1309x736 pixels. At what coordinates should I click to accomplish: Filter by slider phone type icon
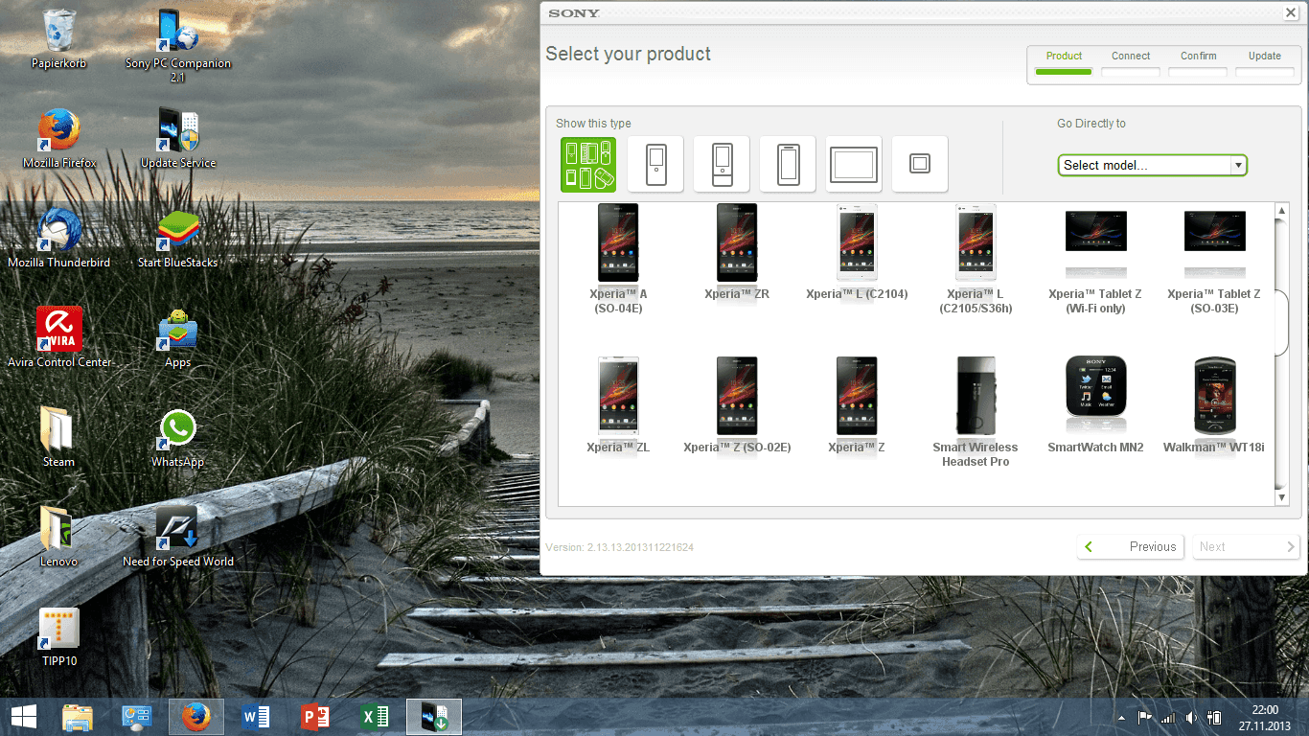[723, 165]
